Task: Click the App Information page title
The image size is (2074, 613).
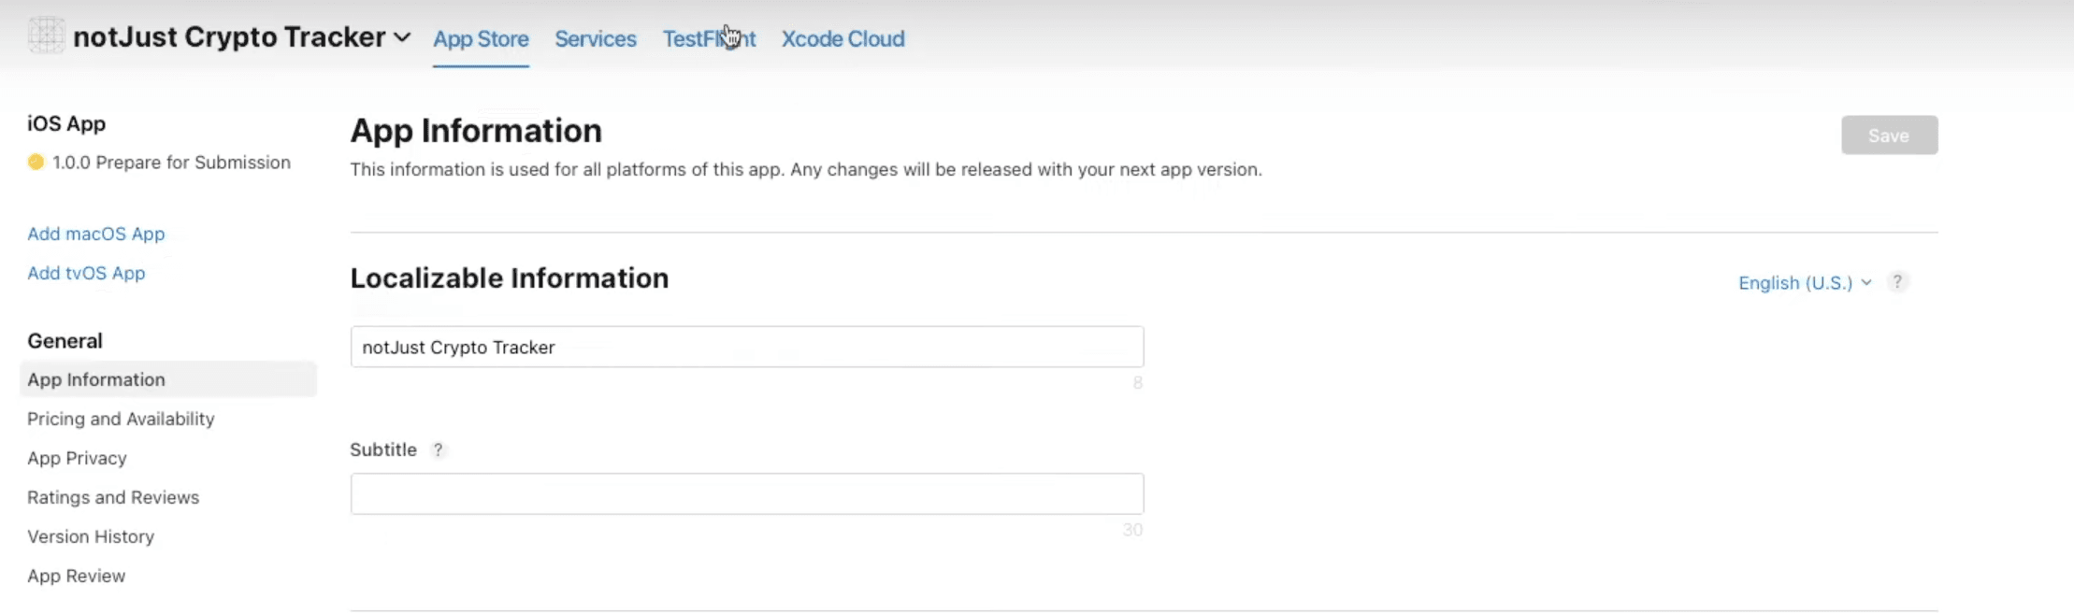Action: (x=476, y=131)
